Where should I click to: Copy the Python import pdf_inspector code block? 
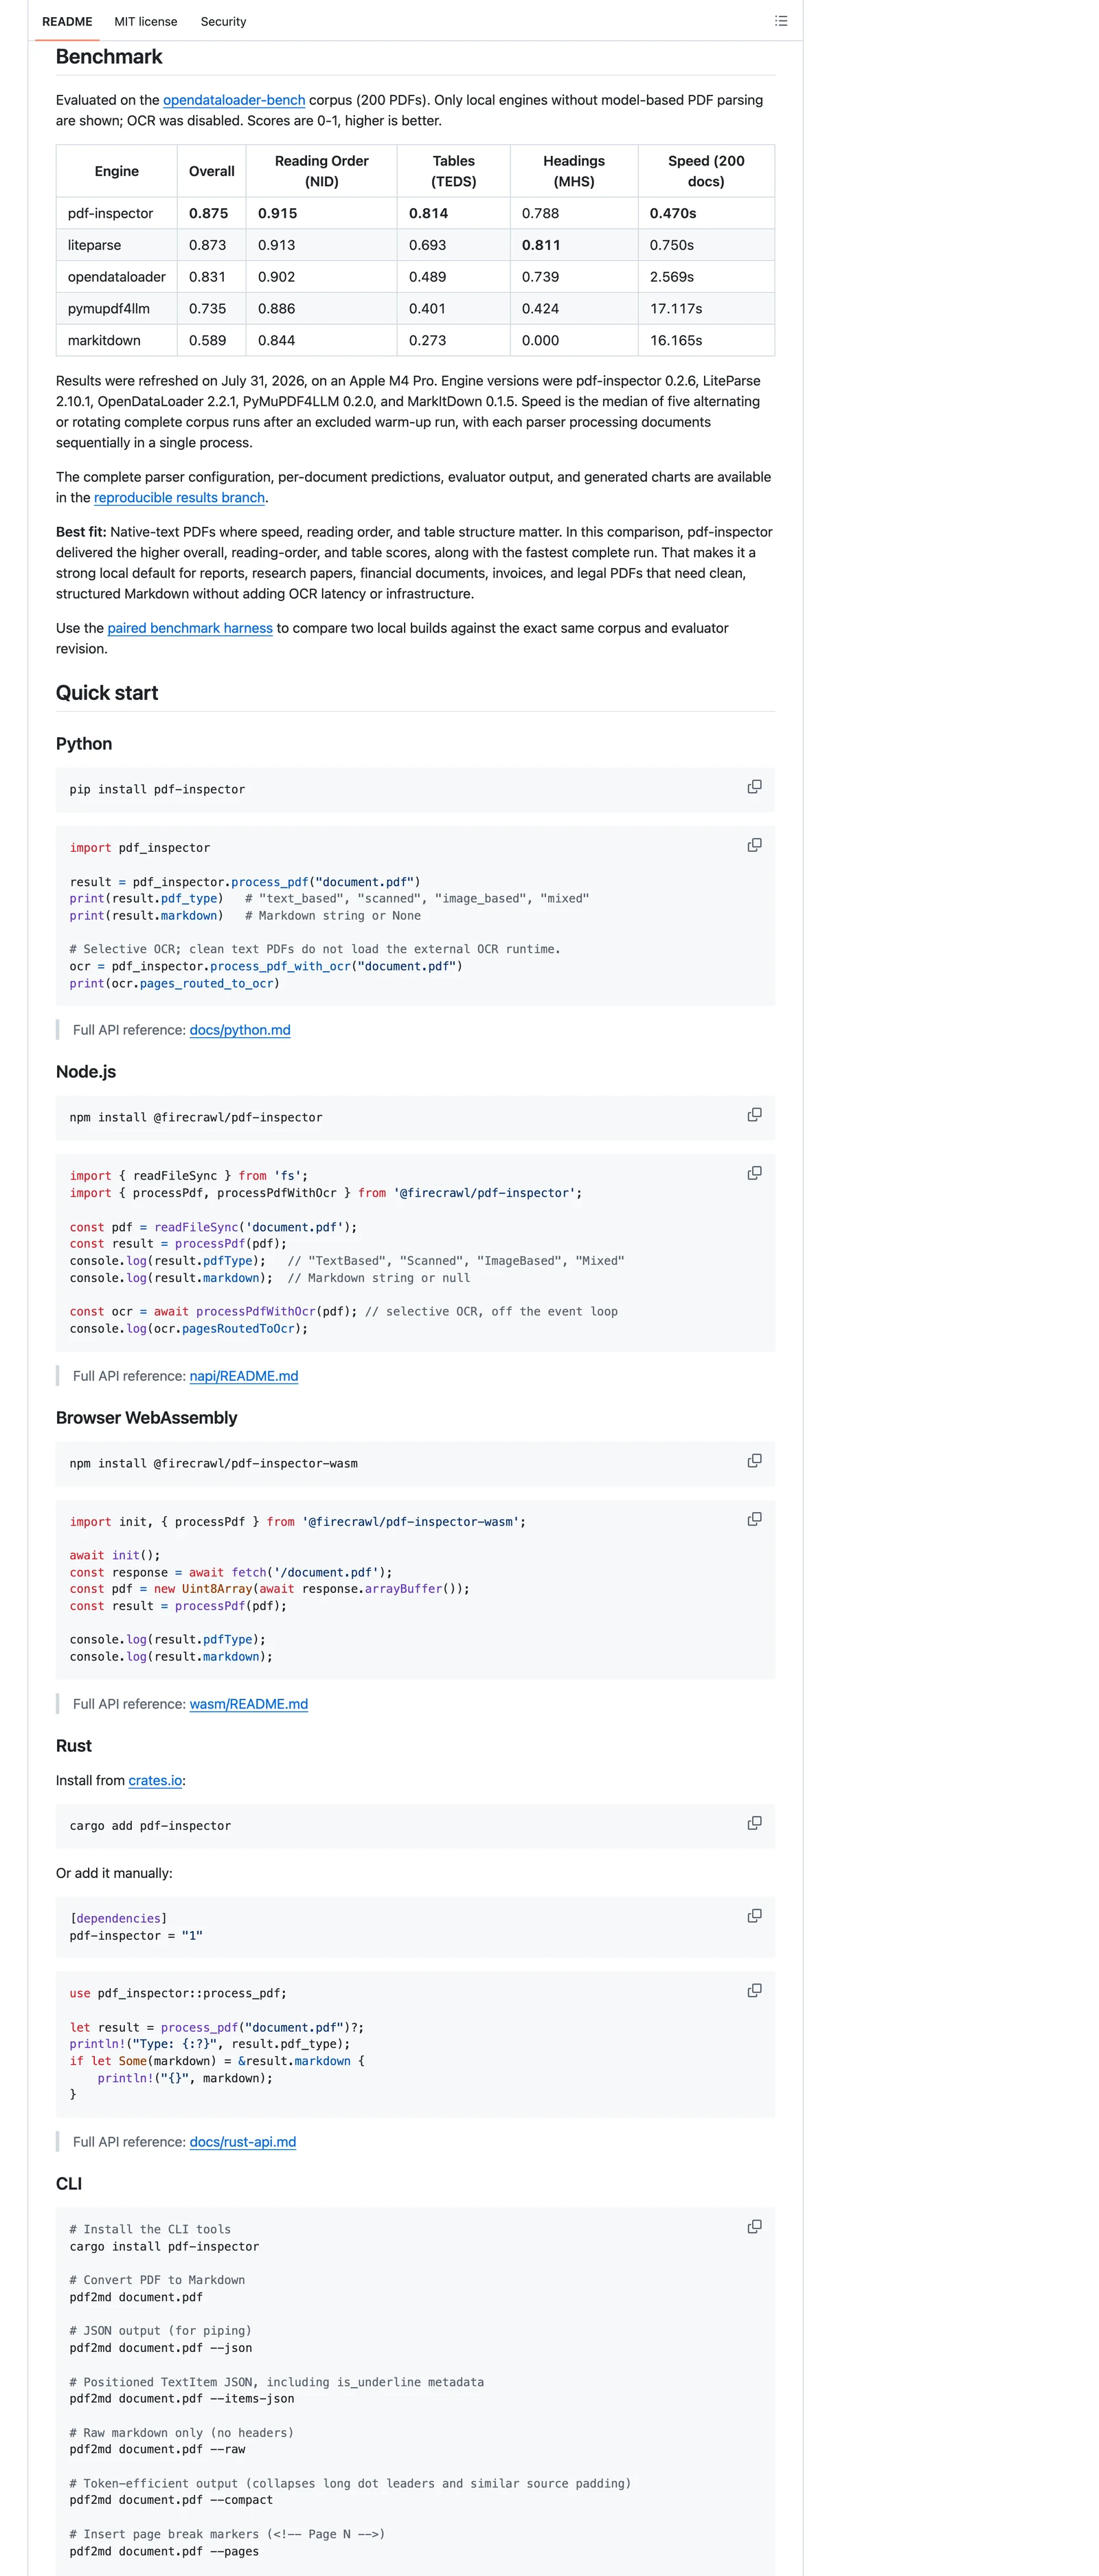754,845
